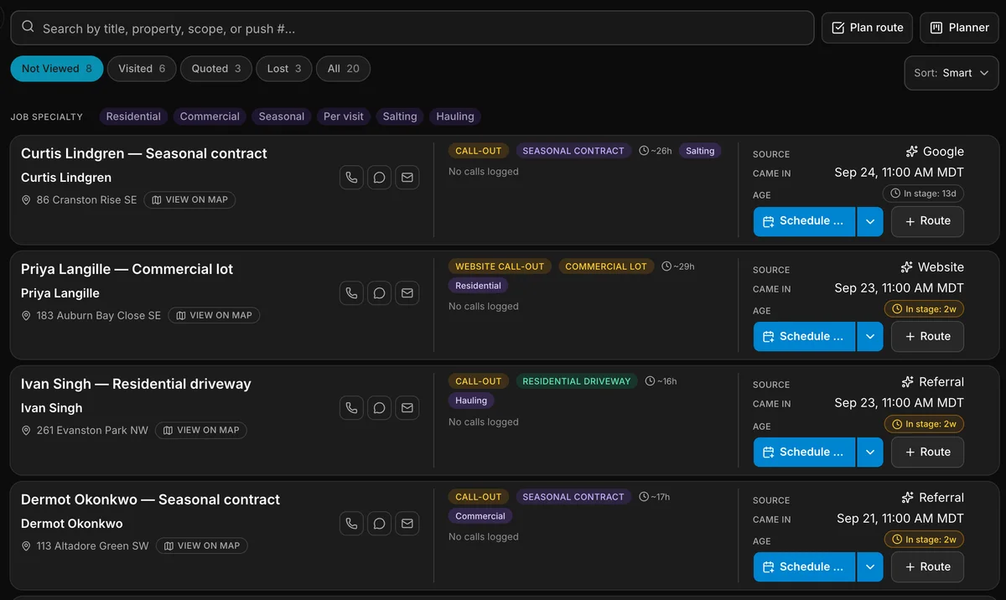Email Ivan Singh via envelope icon
This screenshot has width=1006, height=600.
[x=407, y=408]
